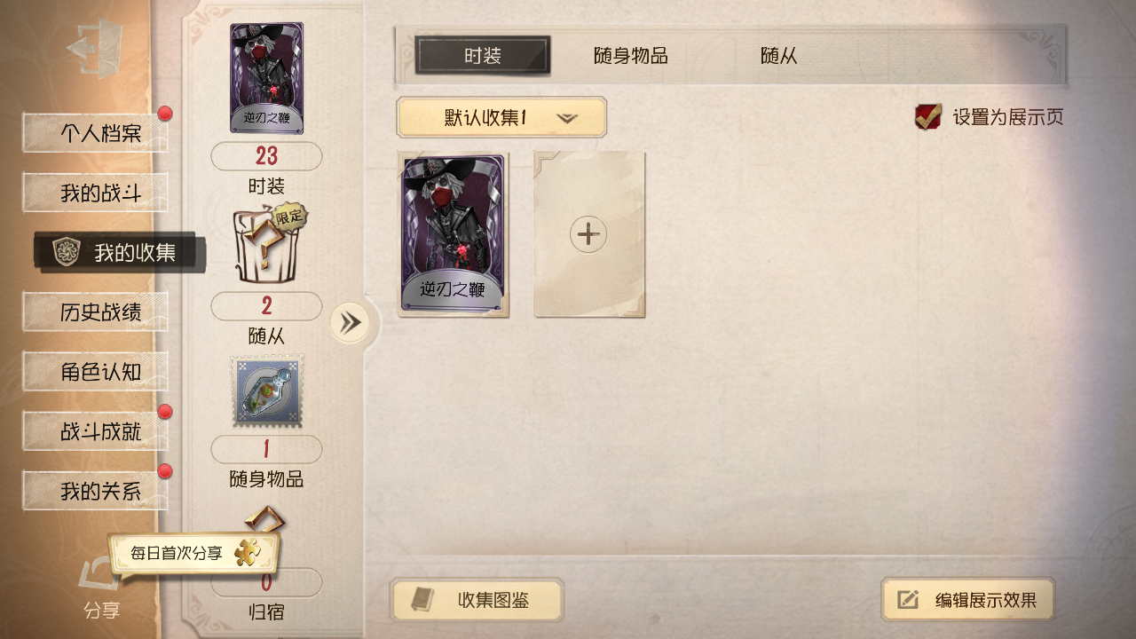This screenshot has height=639, width=1136.
Task: Go to 角色认知 menu entry
Action: [96, 372]
